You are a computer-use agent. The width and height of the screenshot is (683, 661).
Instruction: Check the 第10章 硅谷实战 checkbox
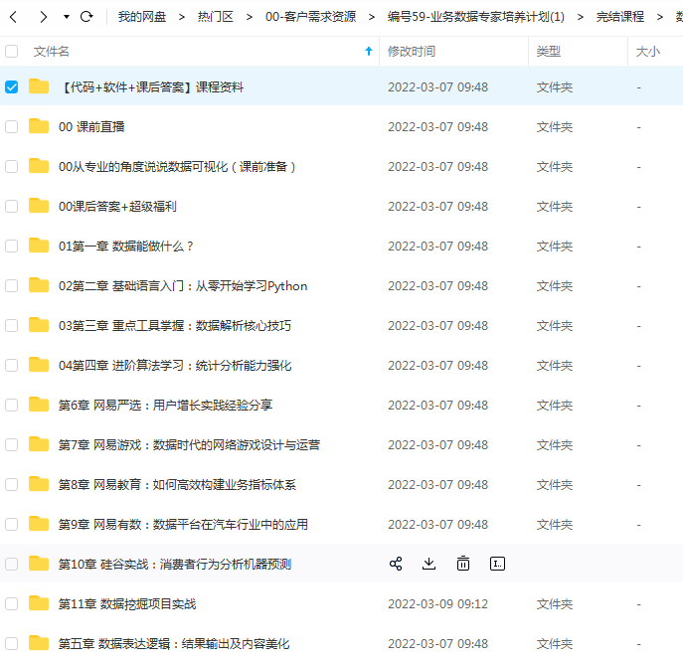[x=11, y=564]
